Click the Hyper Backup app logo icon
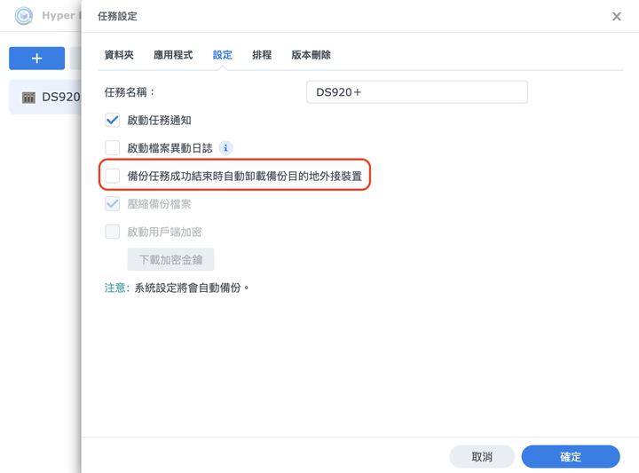The image size is (639, 473). [x=24, y=16]
